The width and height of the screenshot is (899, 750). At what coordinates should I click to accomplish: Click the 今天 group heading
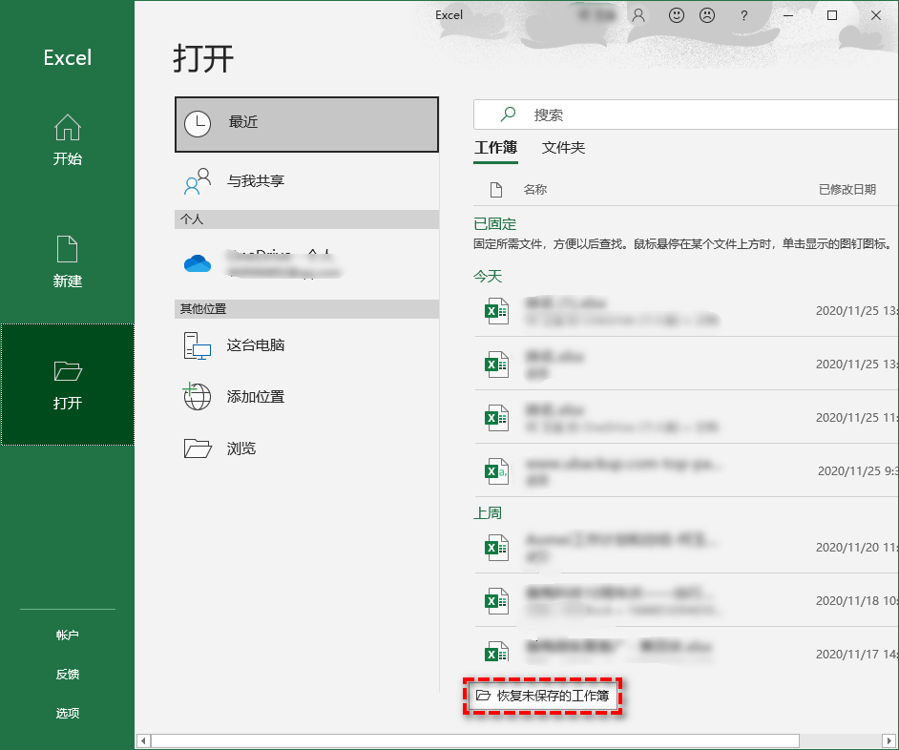[488, 277]
